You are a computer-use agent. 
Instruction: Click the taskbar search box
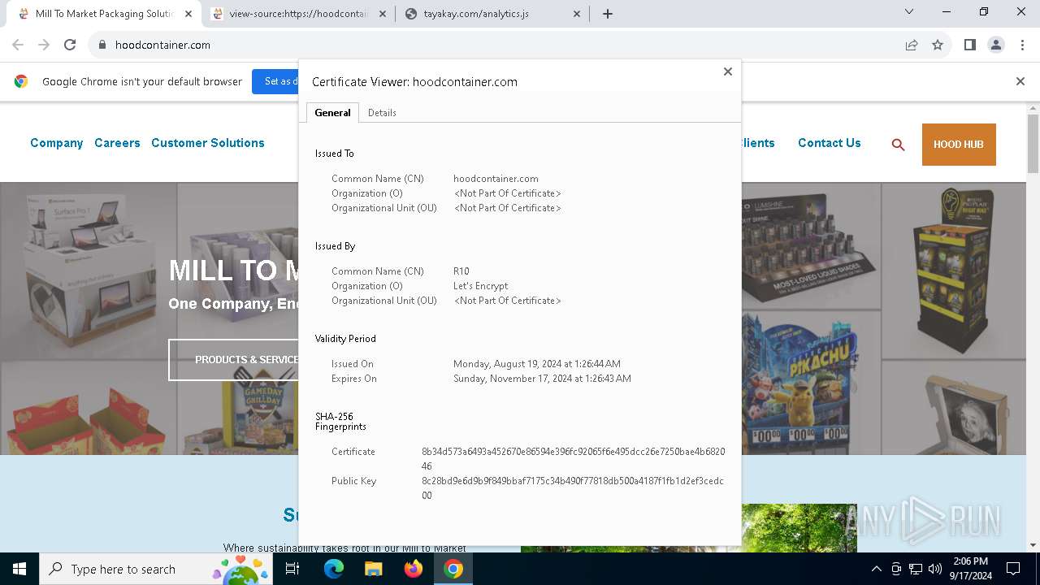pyautogui.click(x=155, y=569)
